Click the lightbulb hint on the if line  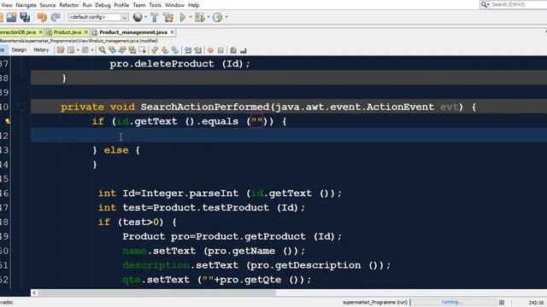[x=8, y=121]
